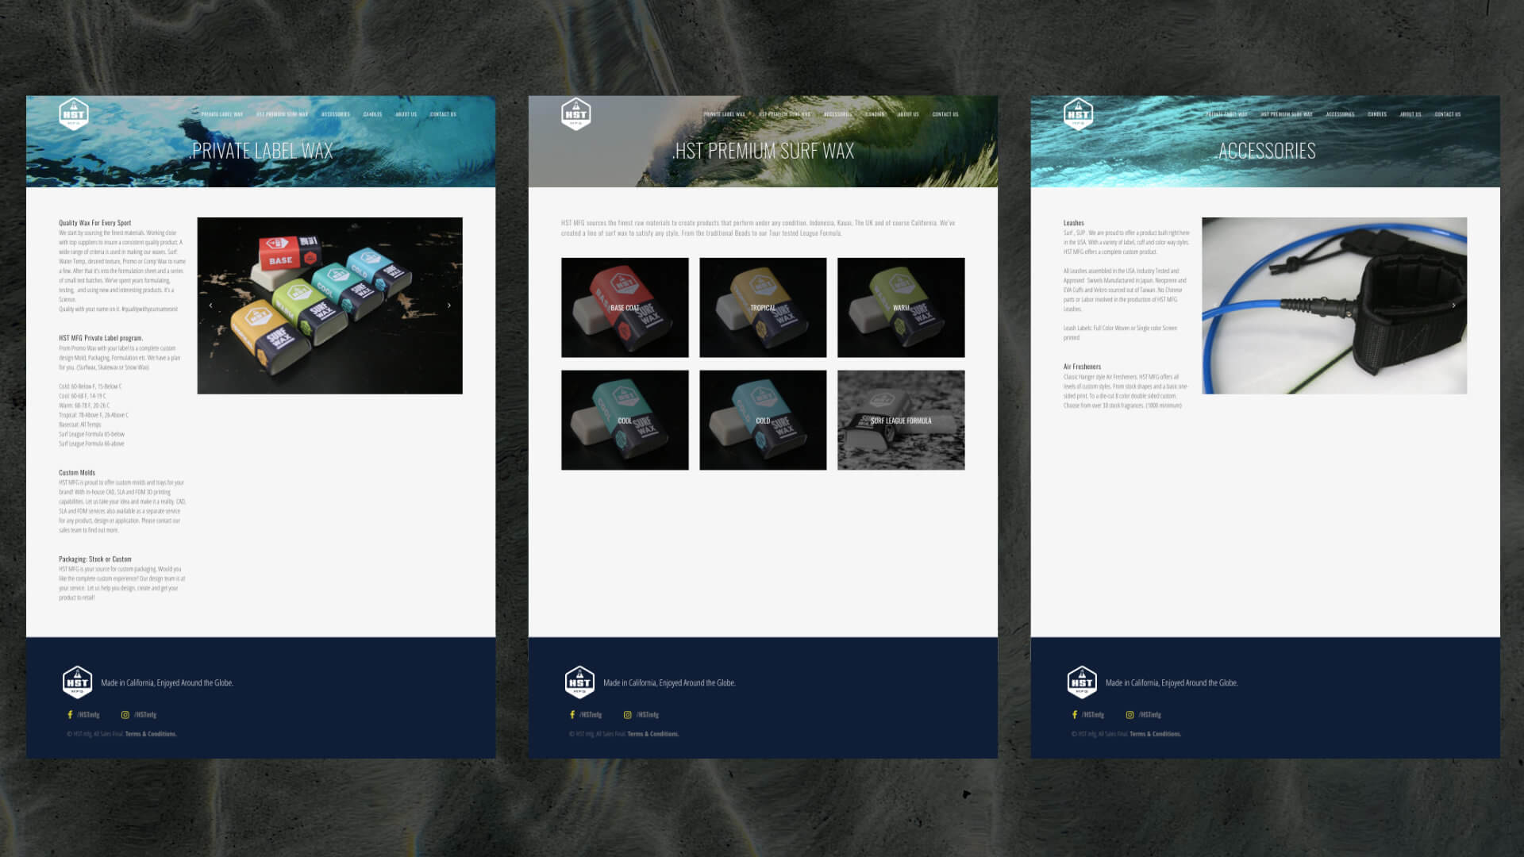
Task: Open Contact Us in Accessories page navigation
Action: coord(1448,114)
